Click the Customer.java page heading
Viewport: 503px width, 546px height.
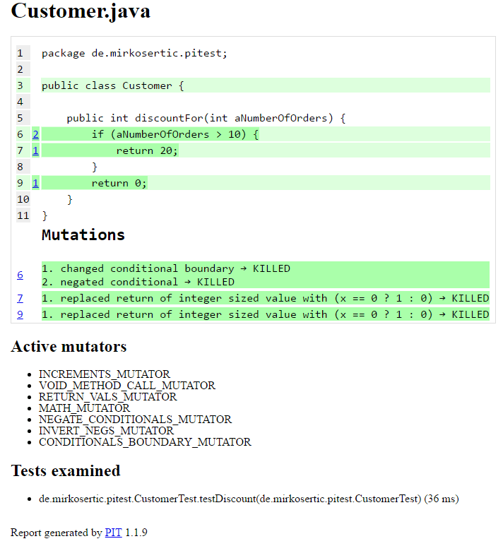point(81,11)
